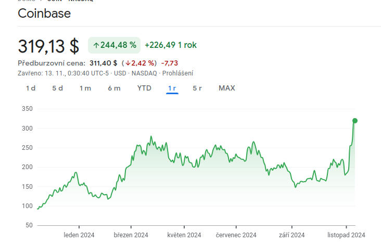The width and height of the screenshot is (381, 243).
Task: Click the active 1 r tab
Action: [x=172, y=88]
